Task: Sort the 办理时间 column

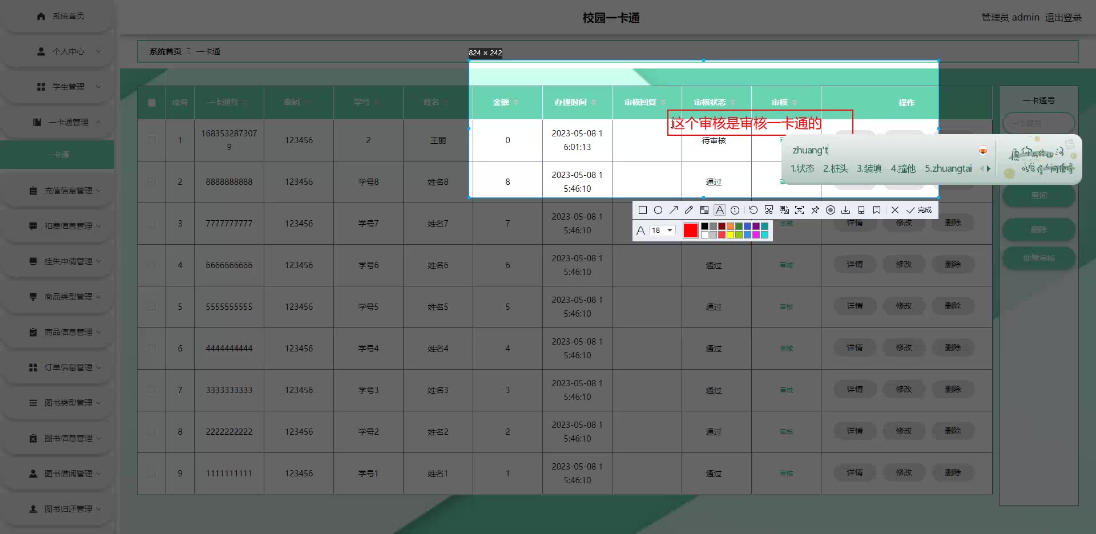Action: pos(594,102)
